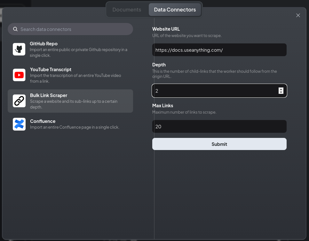Click the Max Links input field
Image resolution: width=309 pixels, height=241 pixels.
(219, 126)
